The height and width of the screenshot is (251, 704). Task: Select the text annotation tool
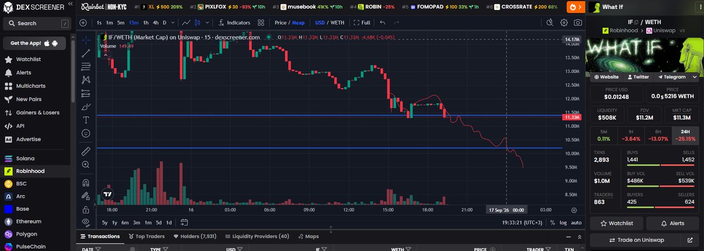[86, 120]
